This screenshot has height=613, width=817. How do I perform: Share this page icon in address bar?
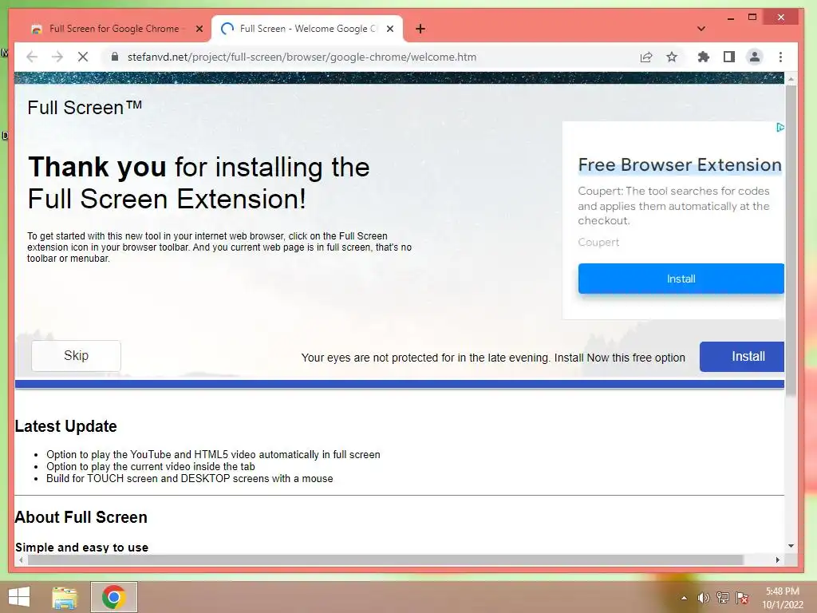click(x=646, y=57)
